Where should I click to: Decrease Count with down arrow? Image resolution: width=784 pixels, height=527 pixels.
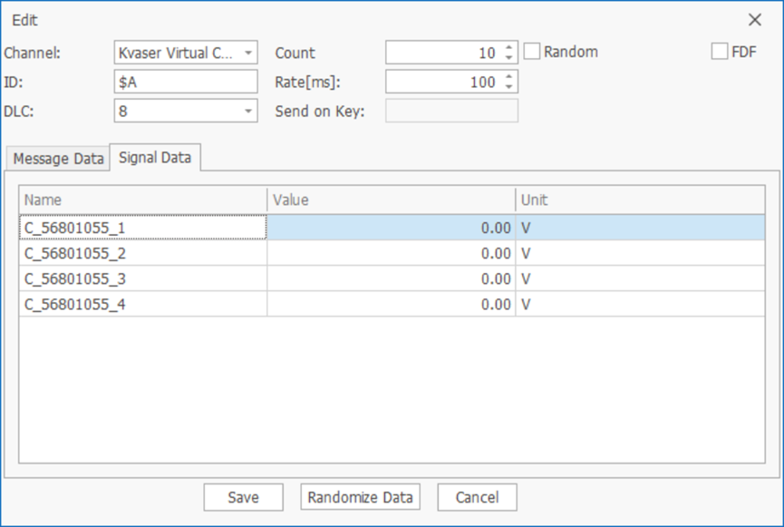point(508,58)
